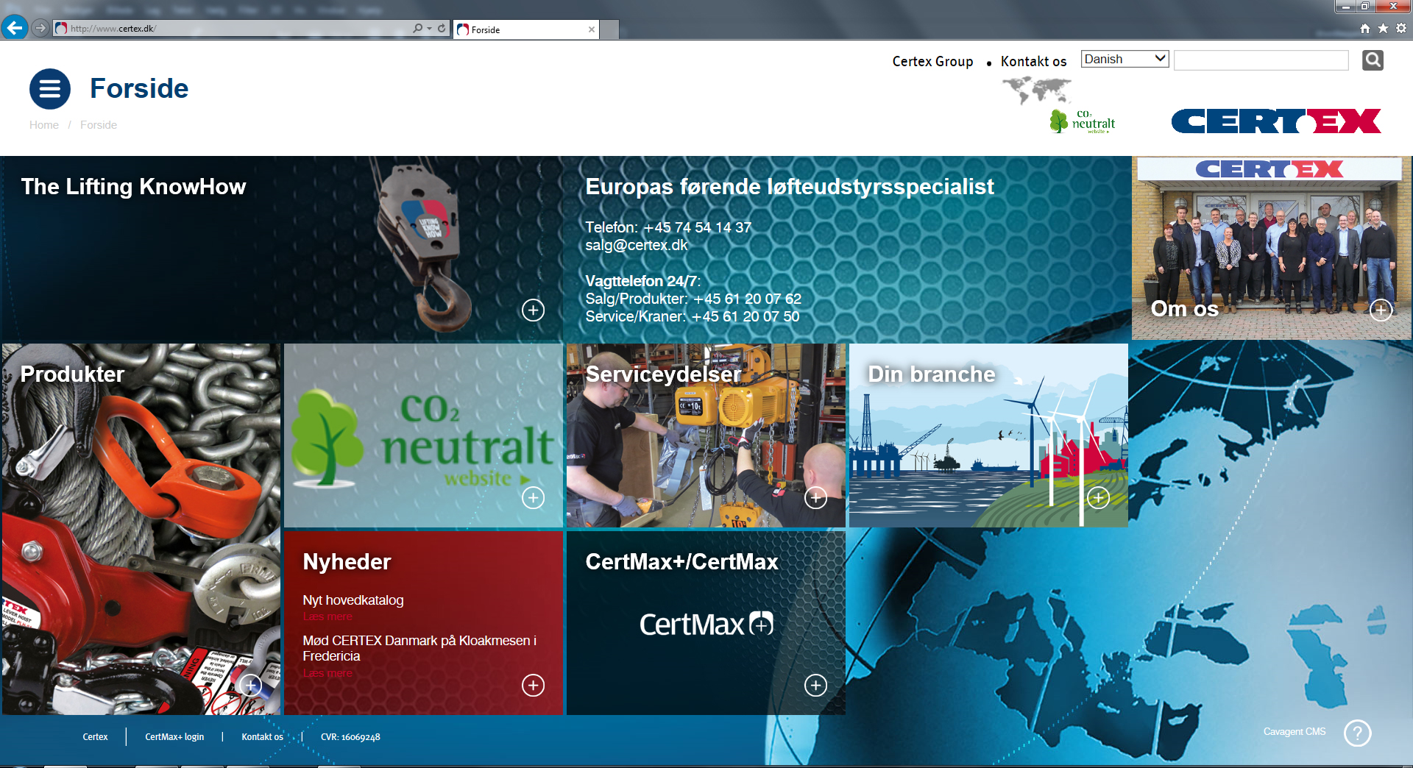
Task: Expand the Serviceydelser tile plus icon
Action: (815, 498)
